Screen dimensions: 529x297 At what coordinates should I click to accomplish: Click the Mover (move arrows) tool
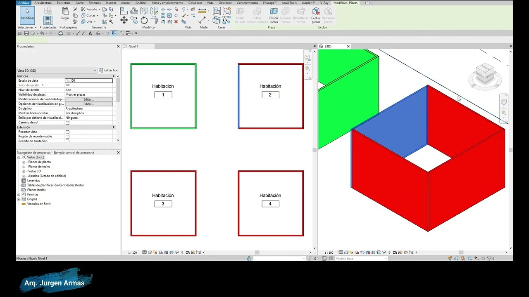(x=124, y=20)
